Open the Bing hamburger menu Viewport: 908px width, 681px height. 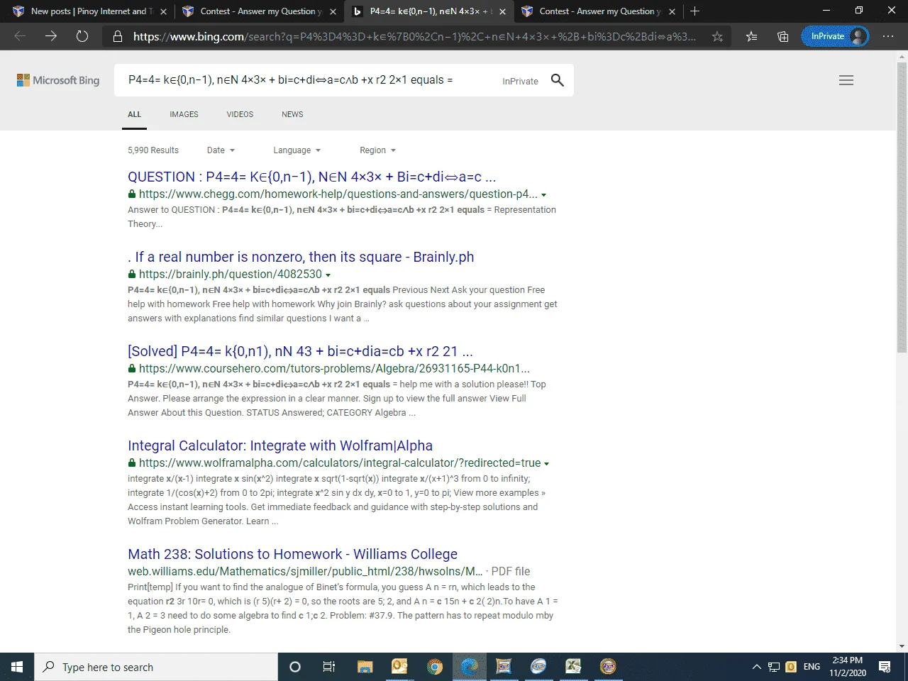click(846, 80)
